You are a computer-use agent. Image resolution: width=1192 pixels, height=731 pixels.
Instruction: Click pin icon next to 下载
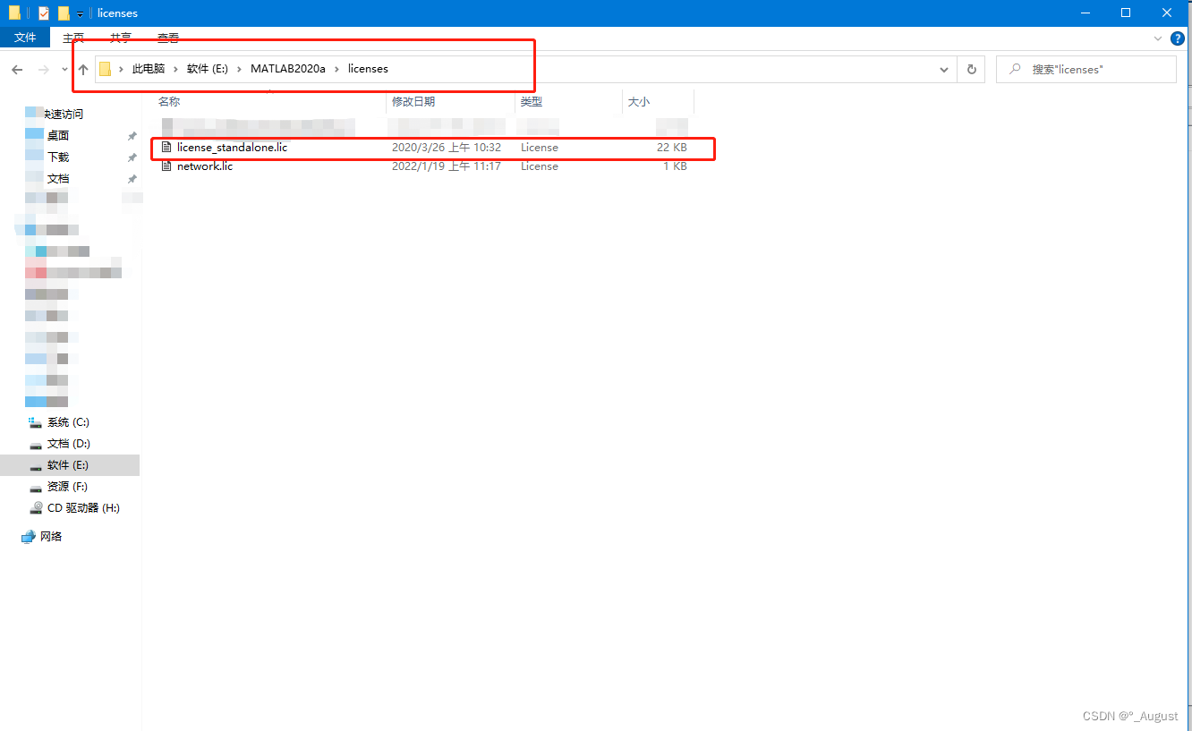pos(132,157)
